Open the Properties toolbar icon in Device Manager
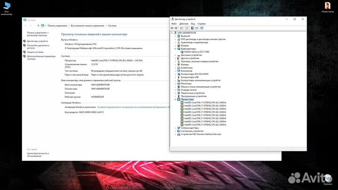 click(187, 28)
